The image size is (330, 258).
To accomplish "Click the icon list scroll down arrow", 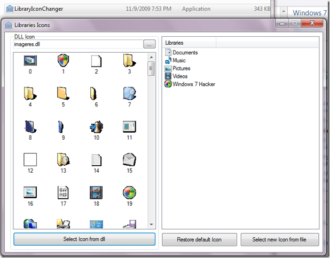I will pyautogui.click(x=151, y=224).
